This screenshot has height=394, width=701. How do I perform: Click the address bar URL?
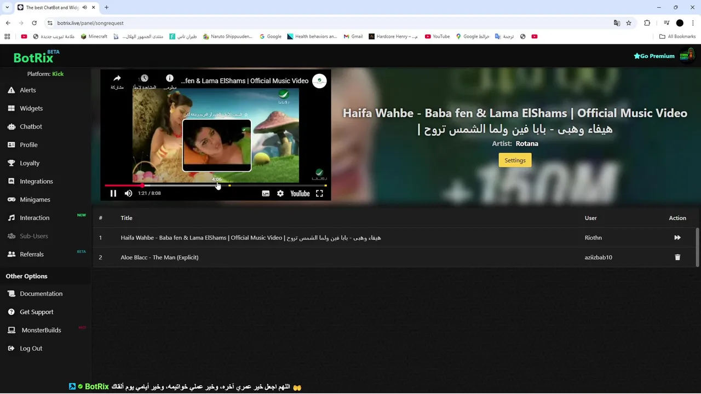tap(90, 23)
